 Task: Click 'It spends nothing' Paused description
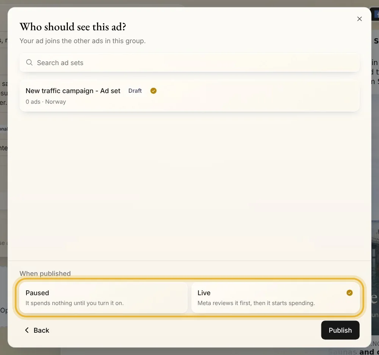[74, 303]
